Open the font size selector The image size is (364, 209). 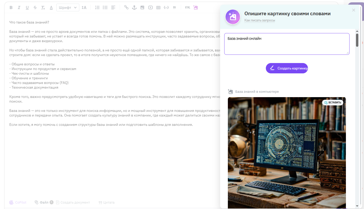84,7
